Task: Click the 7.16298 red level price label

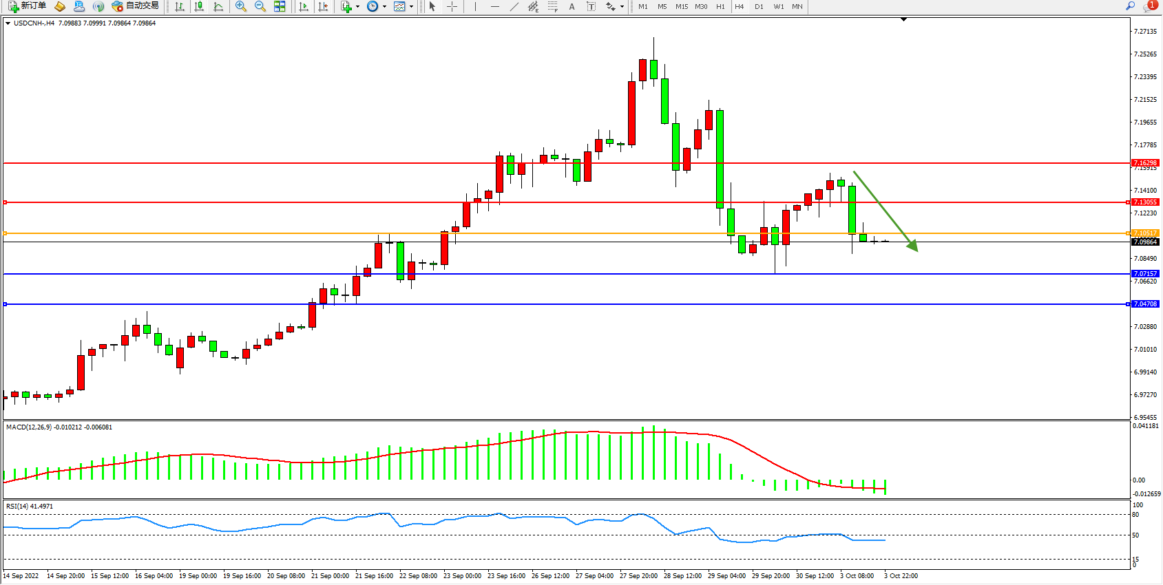Action: pos(1146,163)
